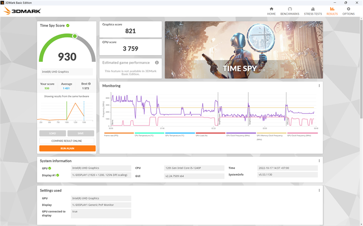
Task: Select the SystemInfo version v5.53.1130
Action: [x=287, y=174]
